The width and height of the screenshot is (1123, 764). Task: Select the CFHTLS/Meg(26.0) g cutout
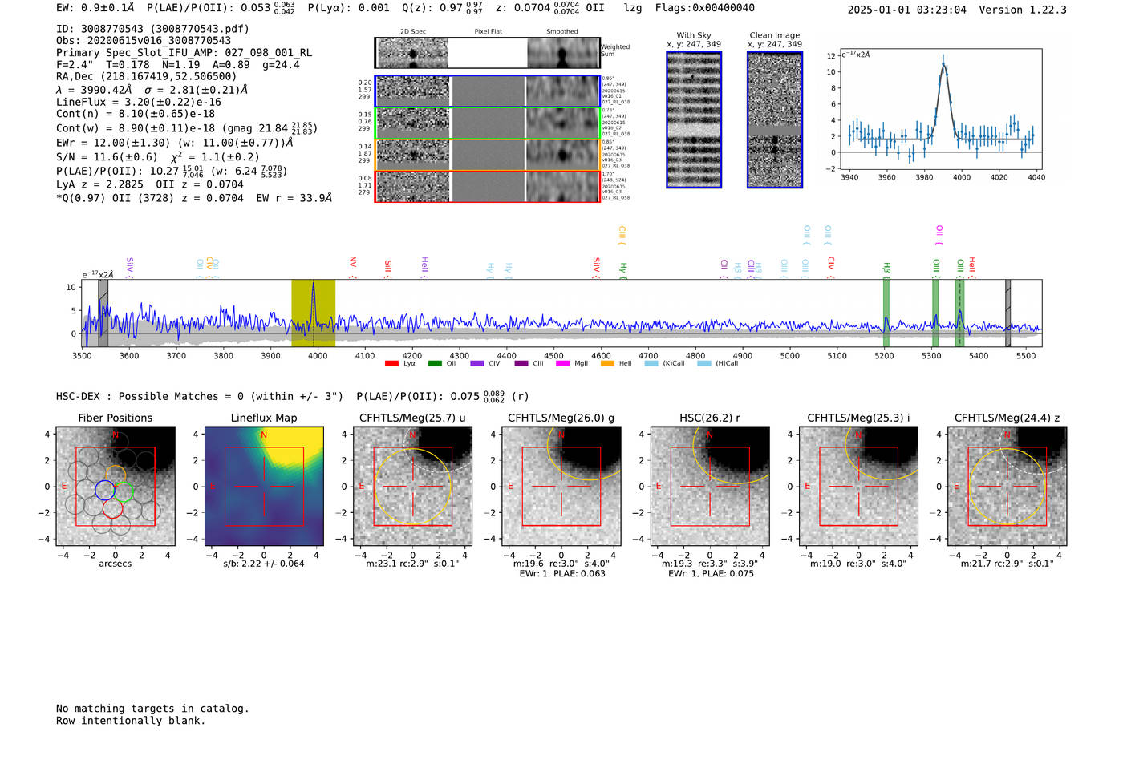[x=561, y=487]
